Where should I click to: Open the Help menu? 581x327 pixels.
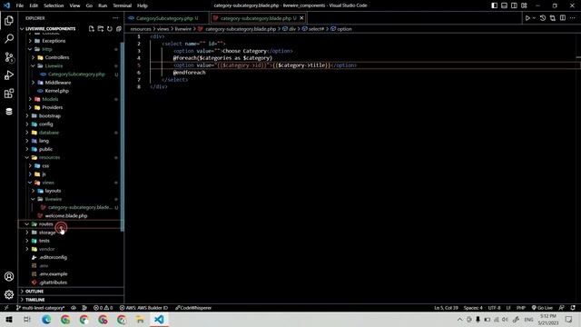tap(143, 5)
